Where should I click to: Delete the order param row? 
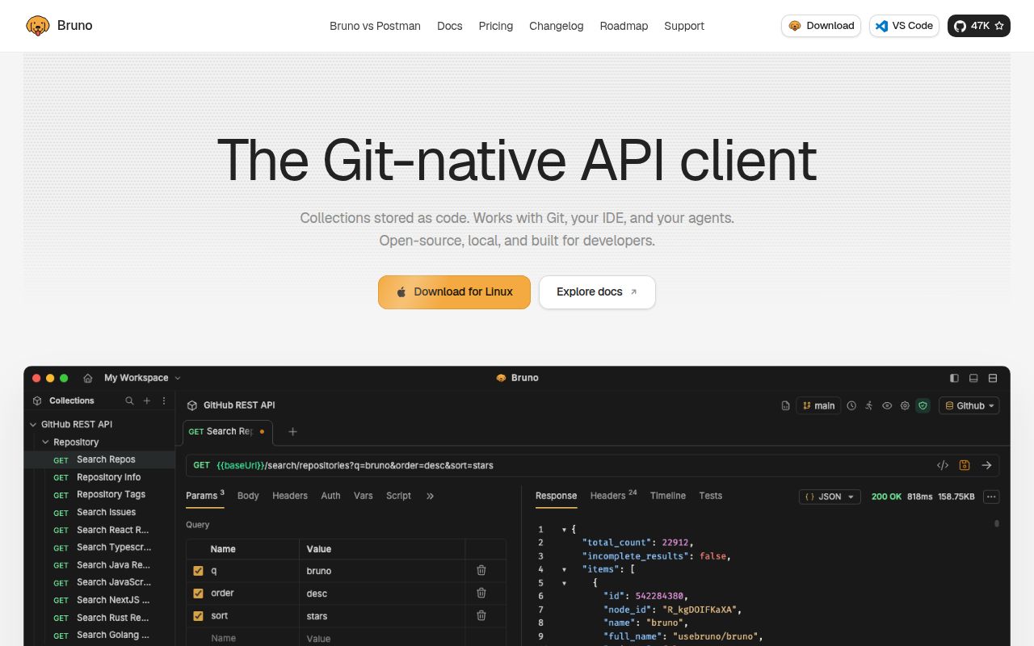click(481, 593)
